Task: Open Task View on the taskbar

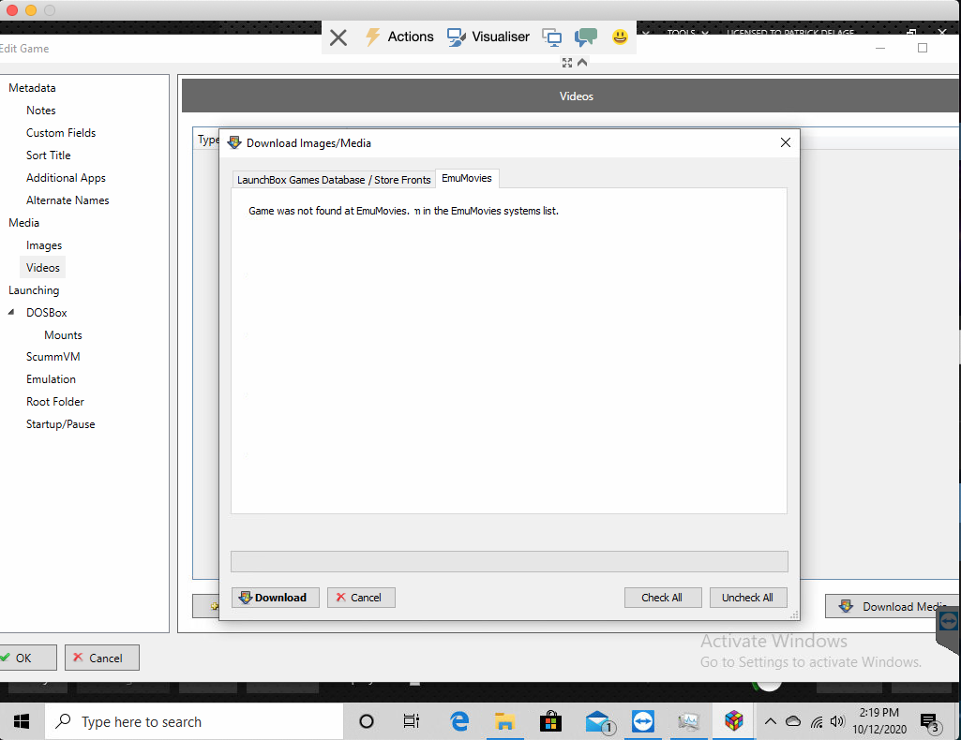Action: tap(412, 721)
